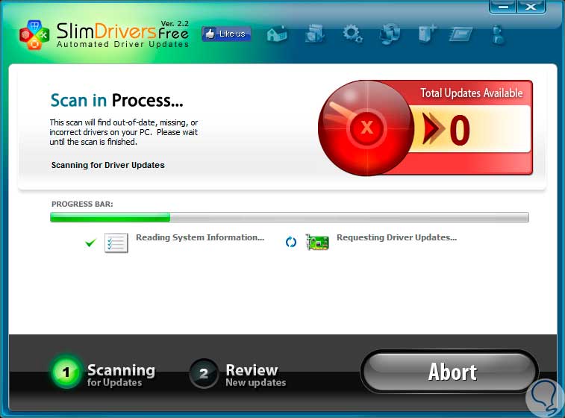Click the checklist document icon
The width and height of the screenshot is (565, 418).
click(x=116, y=243)
